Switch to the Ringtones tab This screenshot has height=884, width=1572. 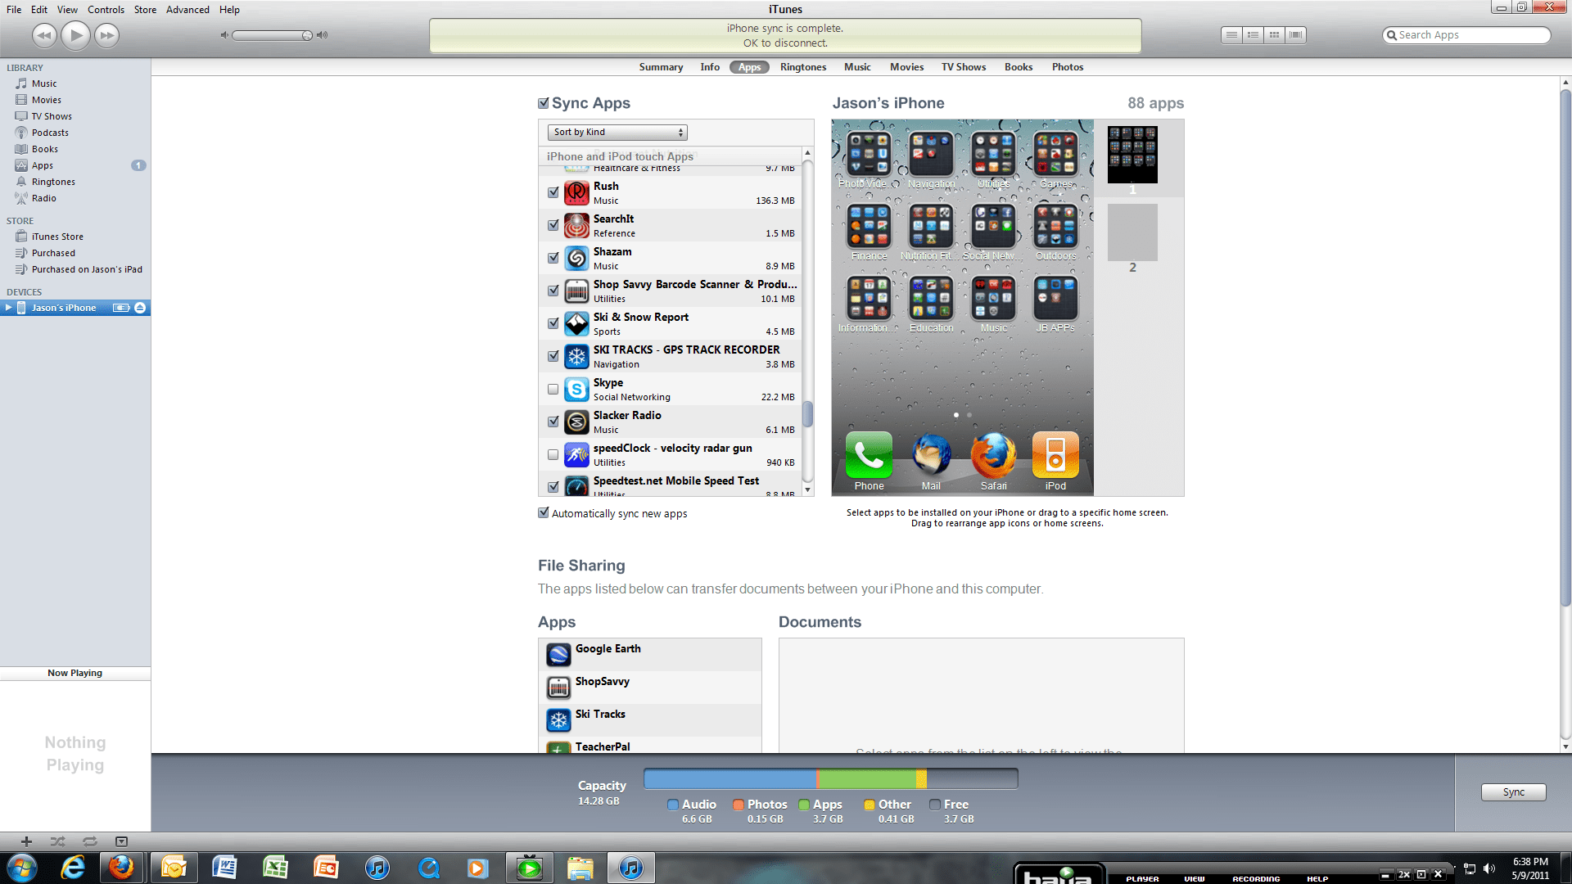pyautogui.click(x=802, y=67)
